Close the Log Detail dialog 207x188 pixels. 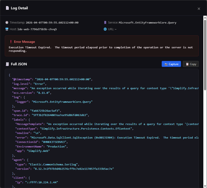[199, 9]
